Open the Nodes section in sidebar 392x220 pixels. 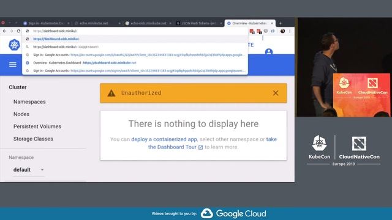pos(21,114)
